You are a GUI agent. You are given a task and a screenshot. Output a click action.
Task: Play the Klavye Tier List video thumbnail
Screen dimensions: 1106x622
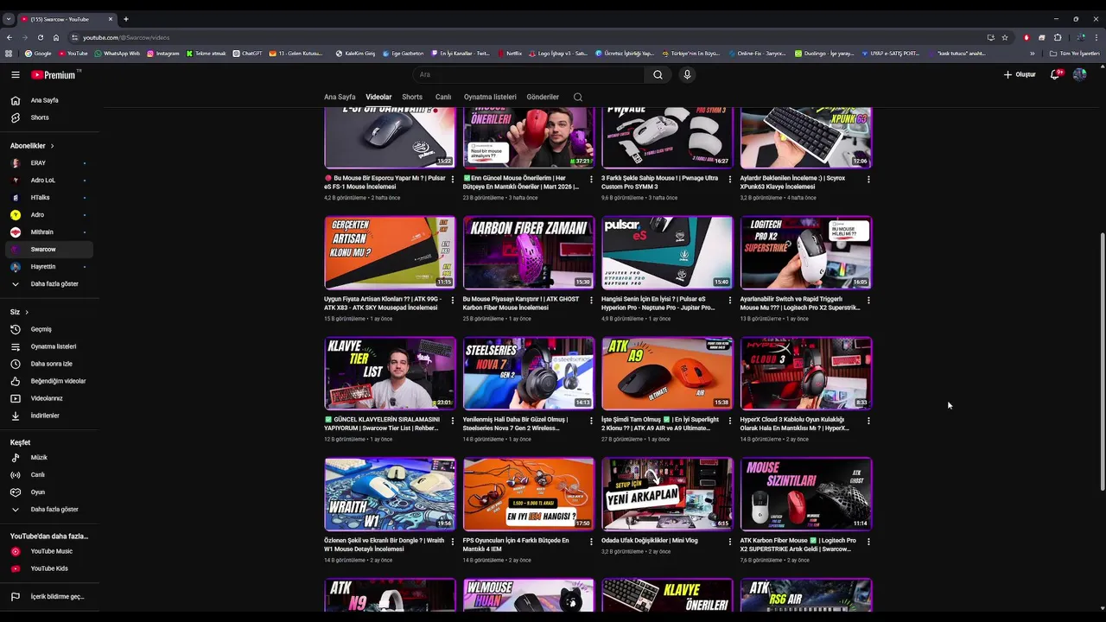390,373
